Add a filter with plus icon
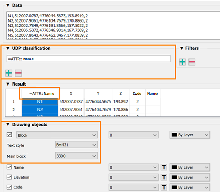 (183, 62)
